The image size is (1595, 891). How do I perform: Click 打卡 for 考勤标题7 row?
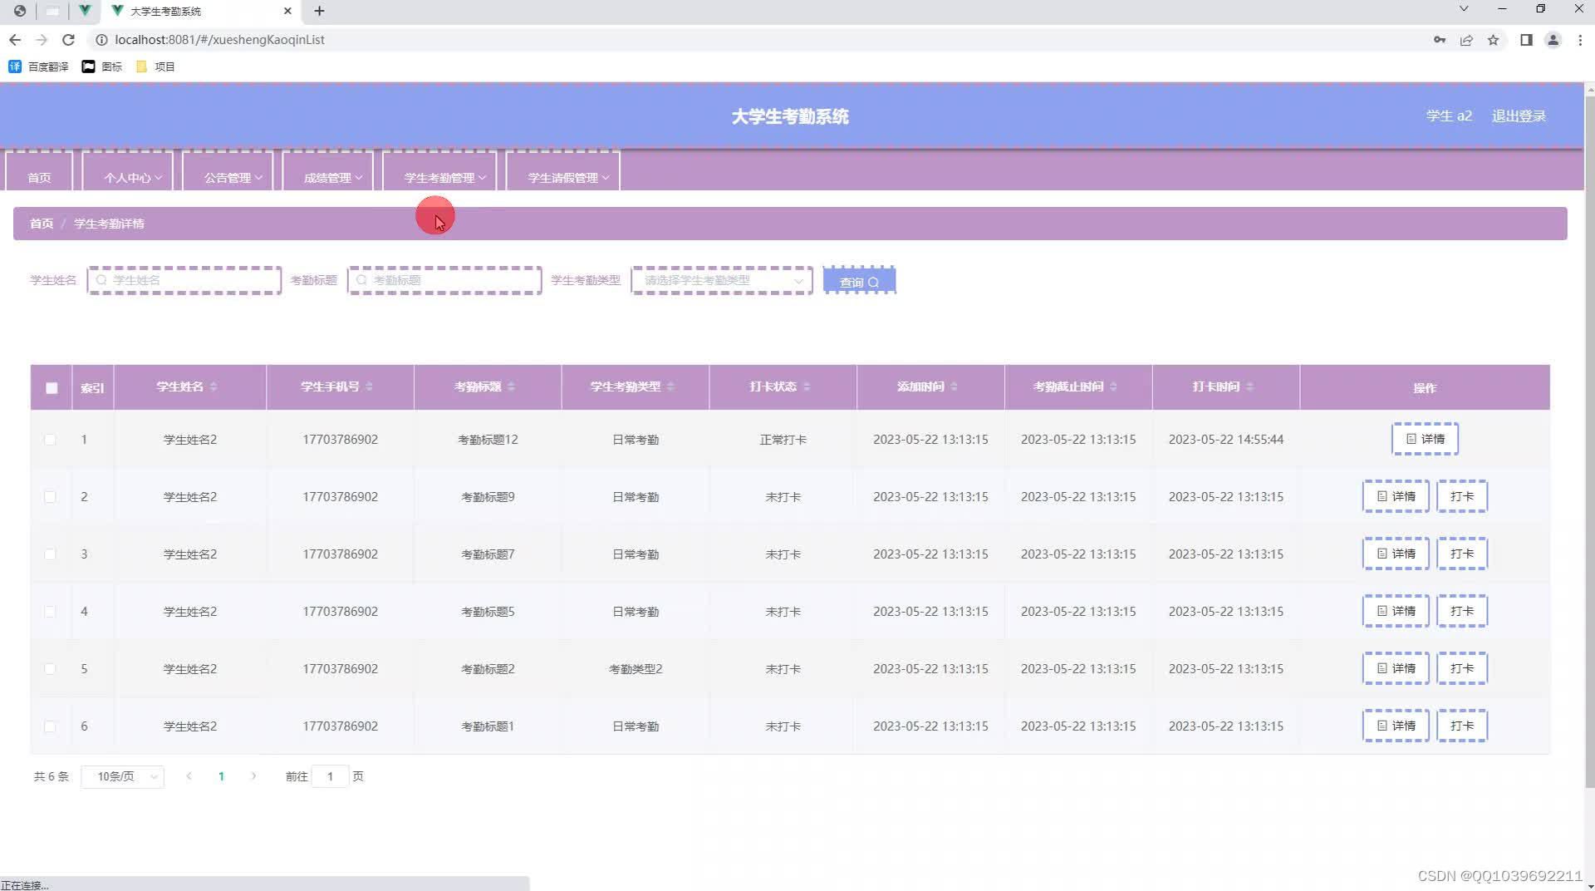[x=1462, y=554]
